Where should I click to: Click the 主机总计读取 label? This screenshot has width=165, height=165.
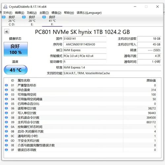tap(127, 39)
